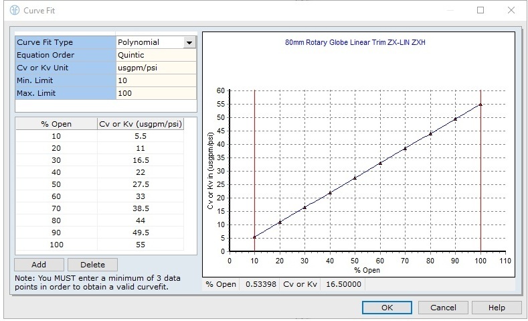Select Cv cell with value 5.5
The image size is (528, 321).
click(141, 136)
